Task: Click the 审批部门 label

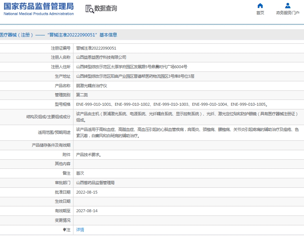Action: tap(62, 183)
